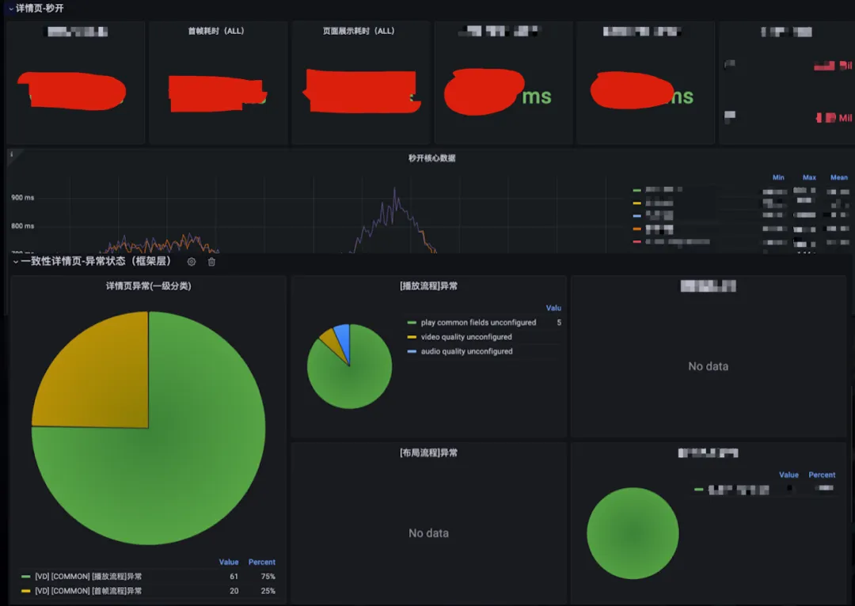Click the orange series swatch in 秒开核心数据 legend

point(636,229)
